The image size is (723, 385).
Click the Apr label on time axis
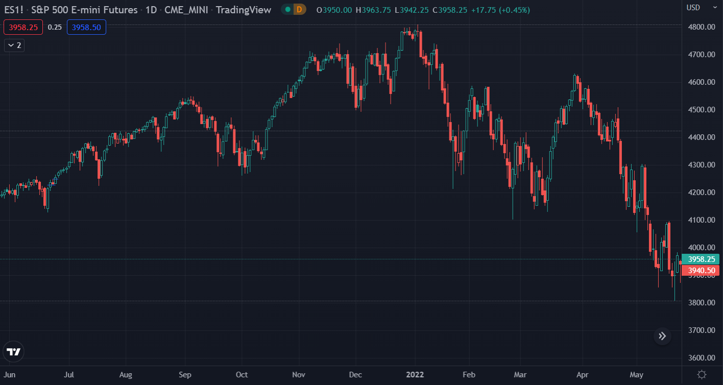click(582, 375)
